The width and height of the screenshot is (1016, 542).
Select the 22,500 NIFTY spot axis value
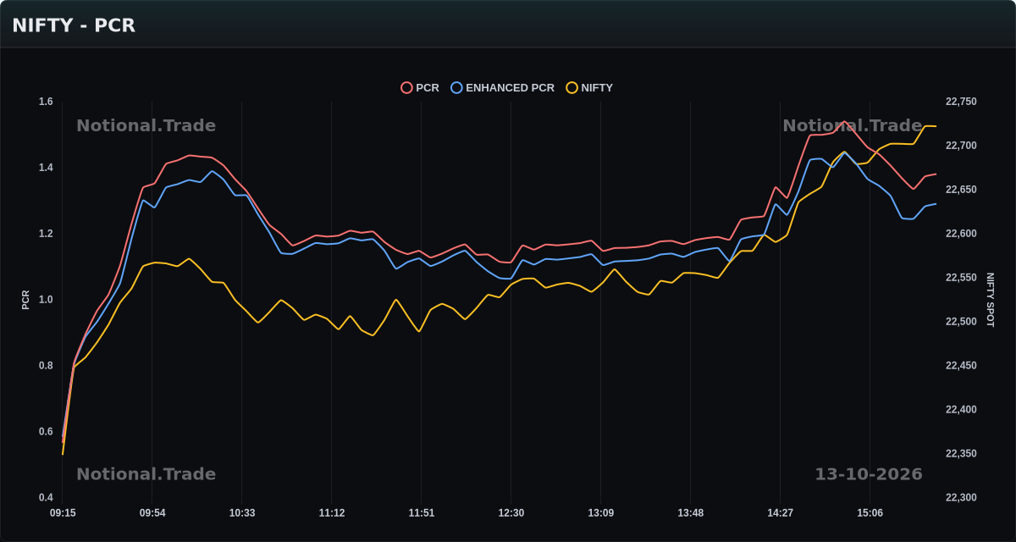961,322
